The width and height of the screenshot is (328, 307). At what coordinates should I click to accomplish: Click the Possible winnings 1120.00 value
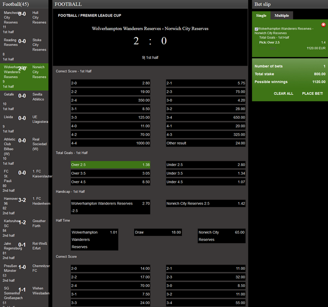pyautogui.click(x=319, y=82)
